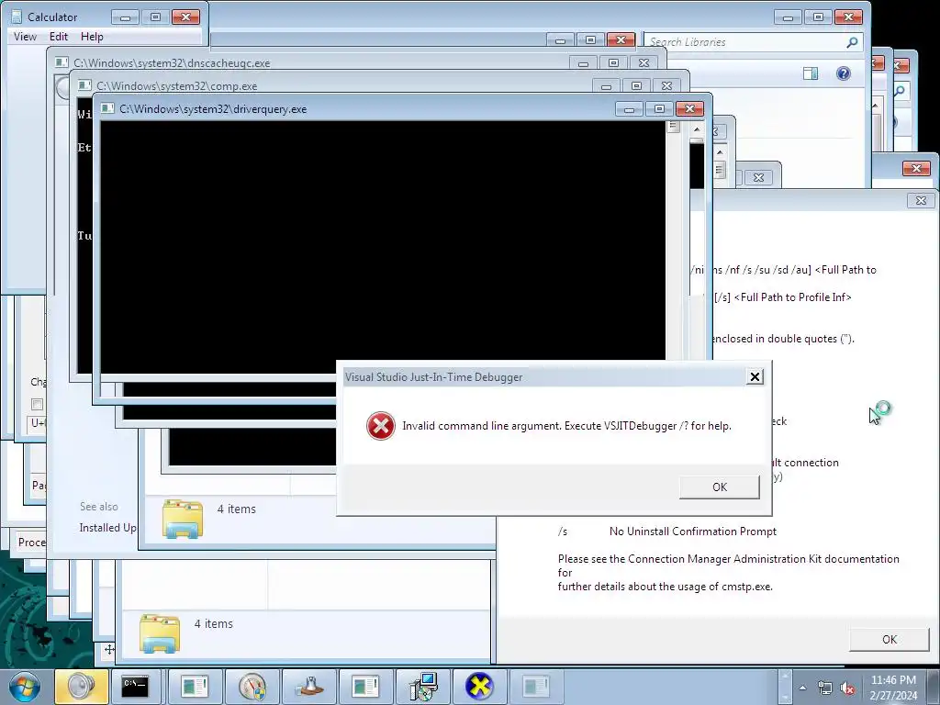Open the Calculator Help menu
Viewport: 940px width, 705px height.
92,37
